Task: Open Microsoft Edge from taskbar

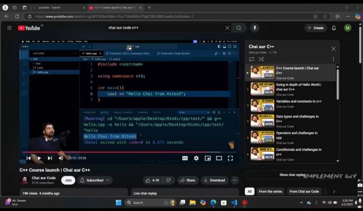Action: pos(213,203)
